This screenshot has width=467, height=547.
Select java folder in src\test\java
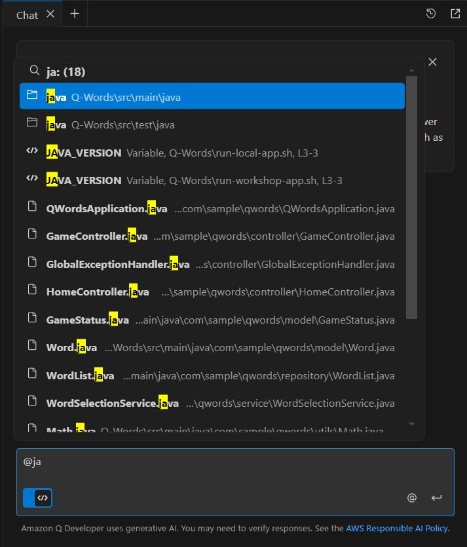point(212,124)
